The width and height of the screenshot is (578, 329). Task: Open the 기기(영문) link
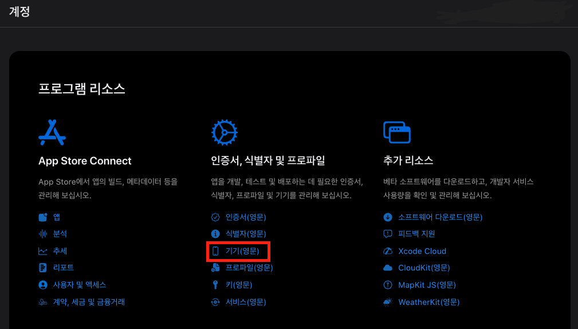[x=242, y=251]
